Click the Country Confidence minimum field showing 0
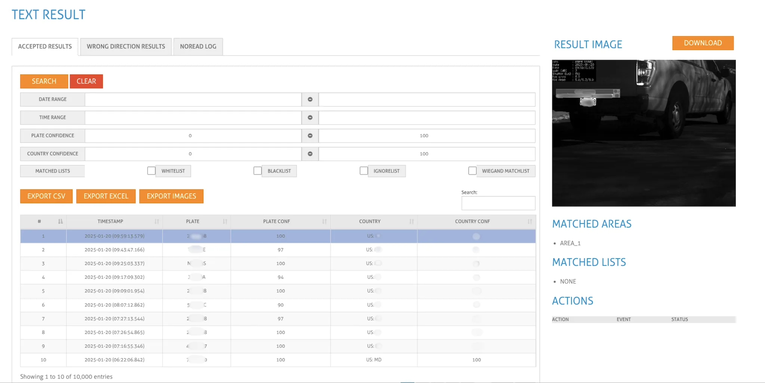This screenshot has width=765, height=383. [193, 154]
